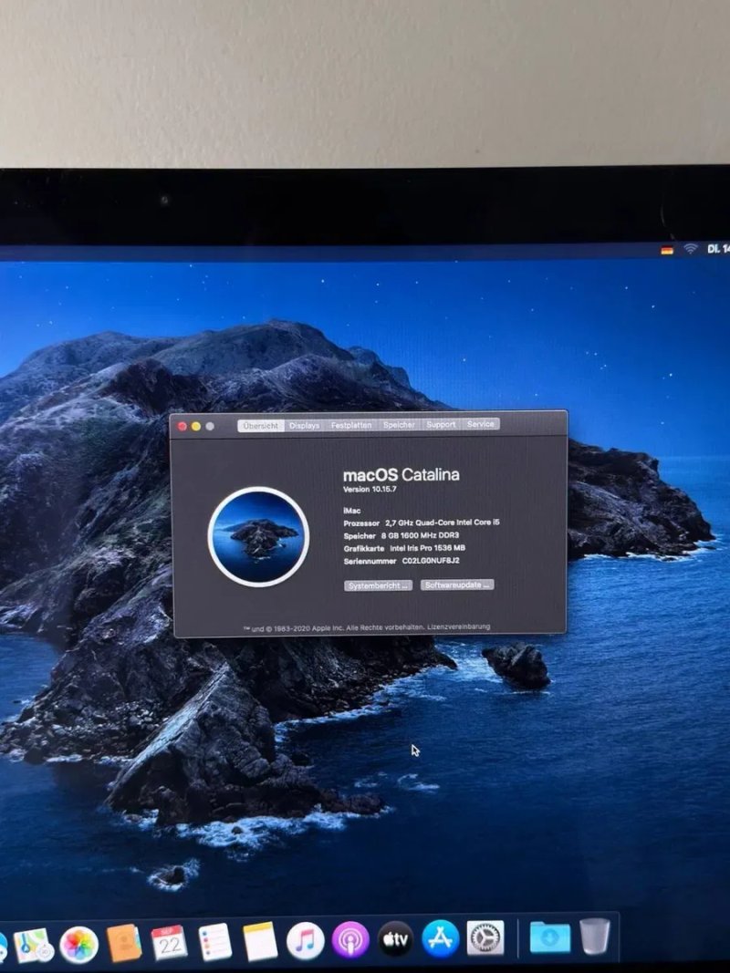The height and width of the screenshot is (973, 730).
Task: Open the Downloads folder in the Dock
Action: (550, 937)
